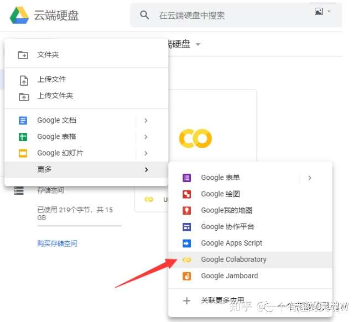Click the 购买存储空间 link
This screenshot has height=322, width=358.
coord(57,243)
